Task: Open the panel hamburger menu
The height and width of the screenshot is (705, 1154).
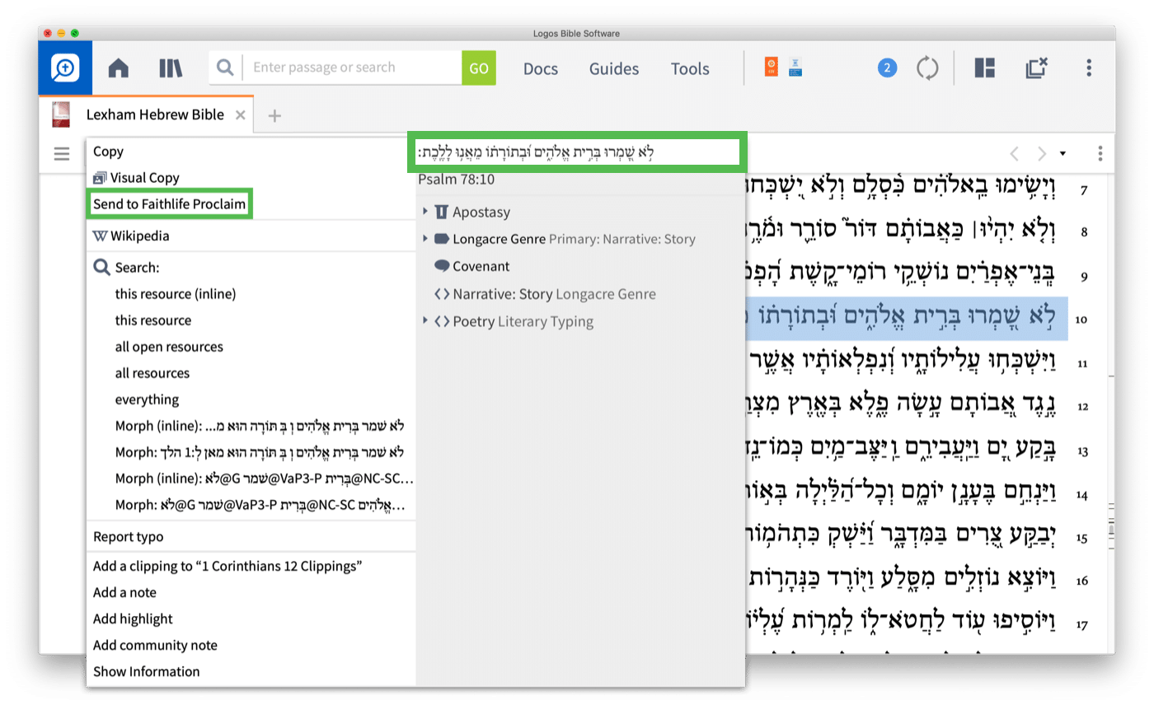Action: pos(62,153)
